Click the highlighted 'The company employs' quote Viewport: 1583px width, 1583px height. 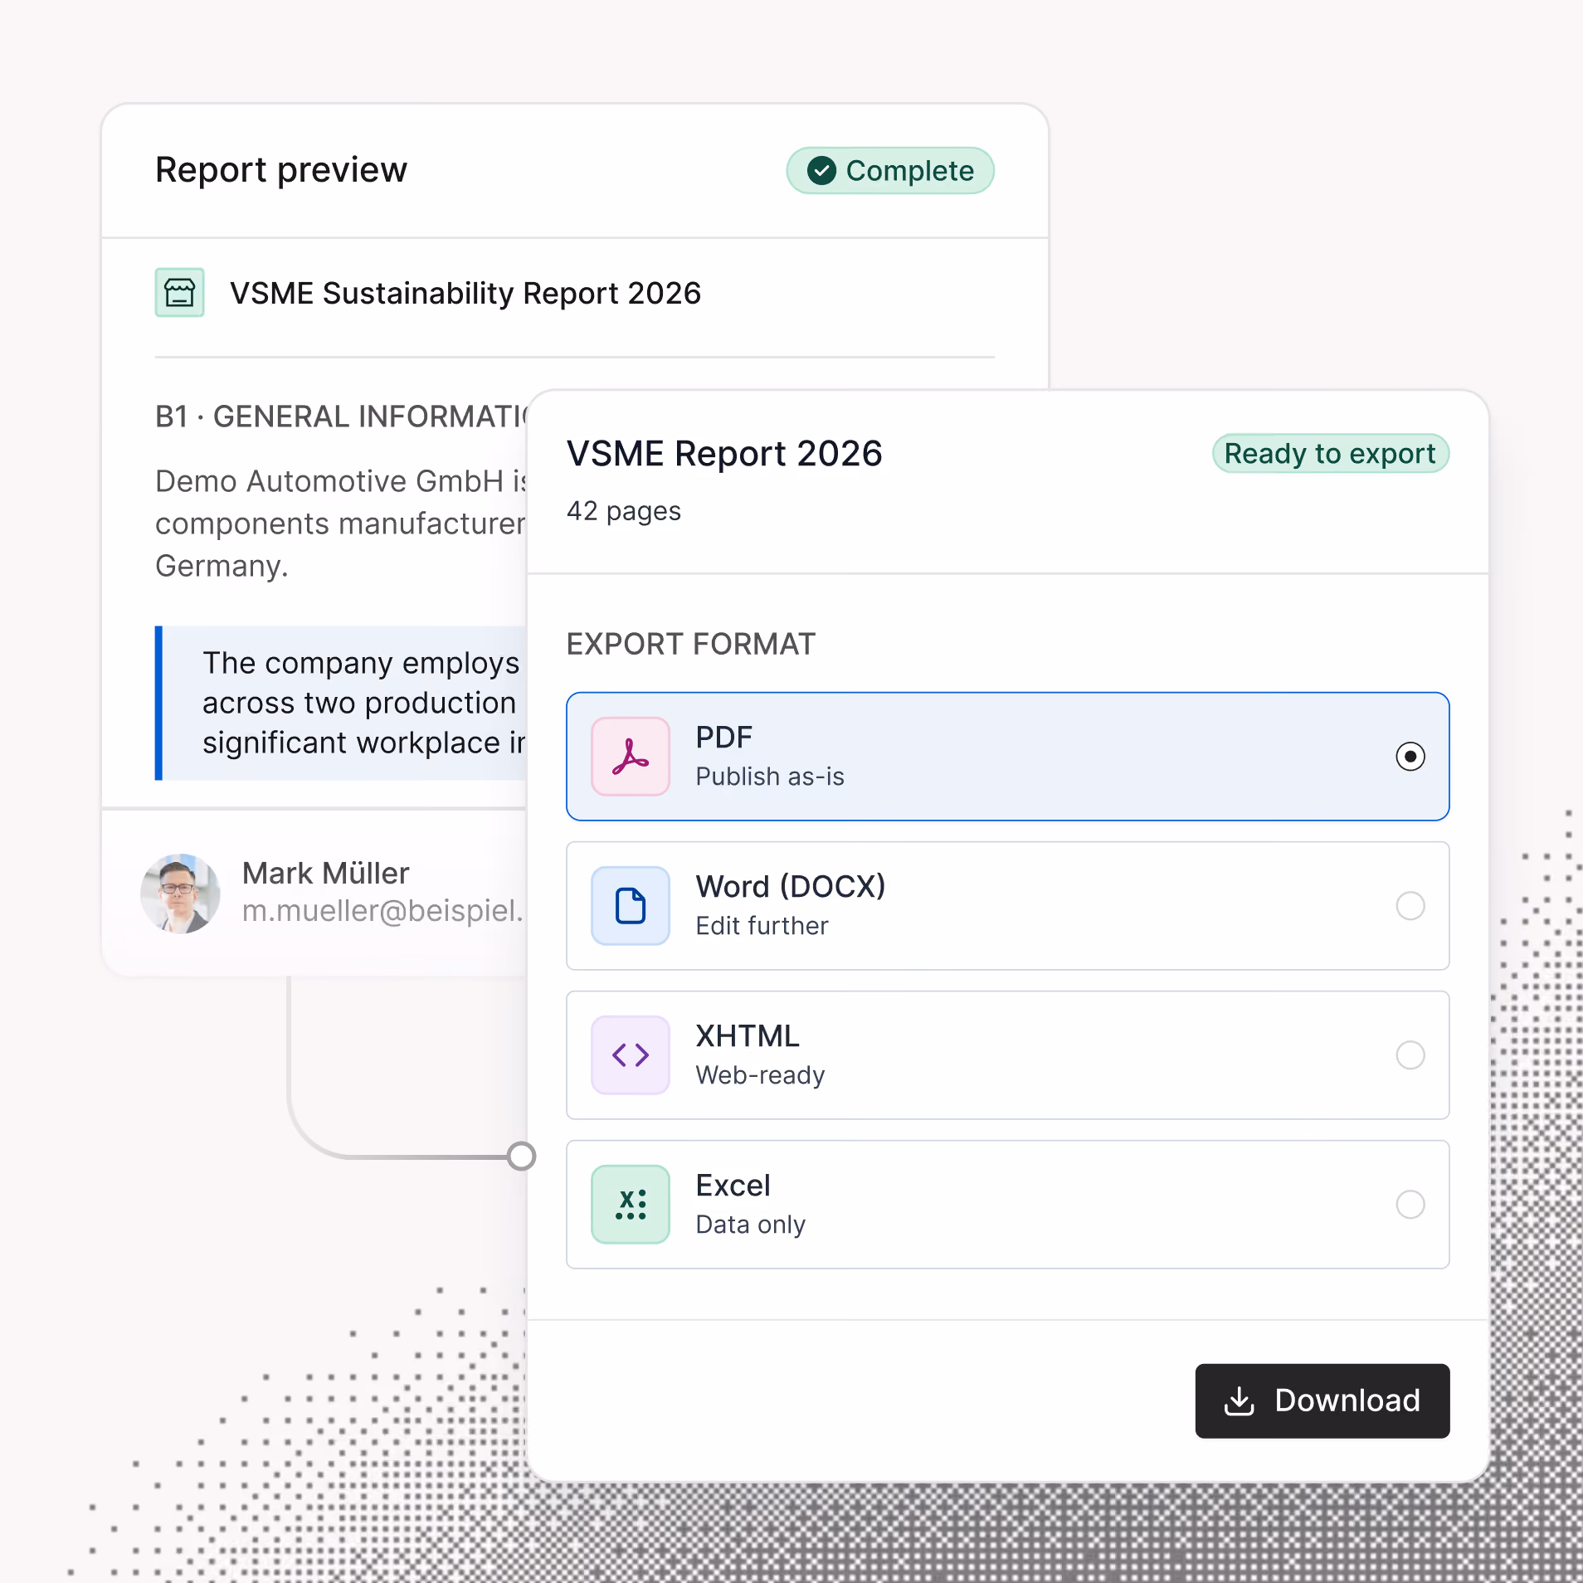pos(341,703)
